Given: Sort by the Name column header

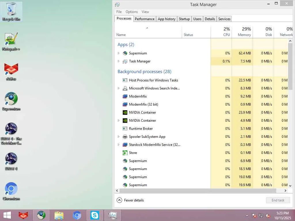Looking at the screenshot, I should tap(148, 32).
